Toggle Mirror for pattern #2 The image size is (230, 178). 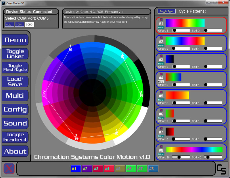(161, 46)
